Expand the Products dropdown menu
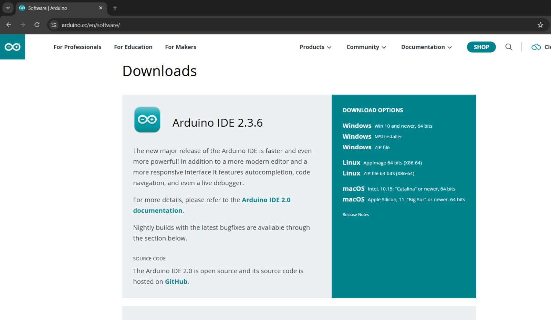The height and width of the screenshot is (320, 551). 315,47
